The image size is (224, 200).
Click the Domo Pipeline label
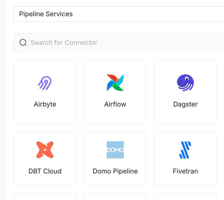[x=115, y=171]
